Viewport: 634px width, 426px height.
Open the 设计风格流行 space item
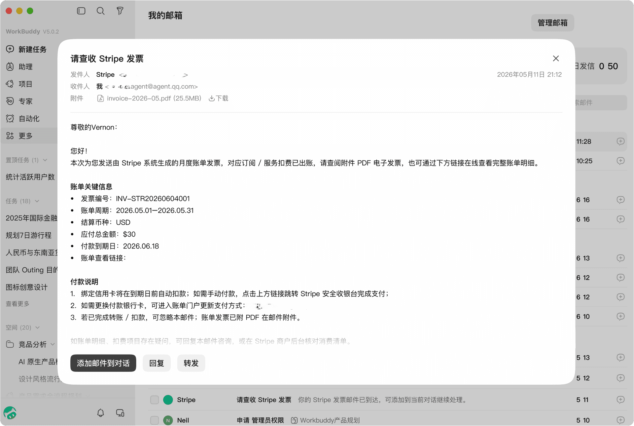[x=39, y=379]
